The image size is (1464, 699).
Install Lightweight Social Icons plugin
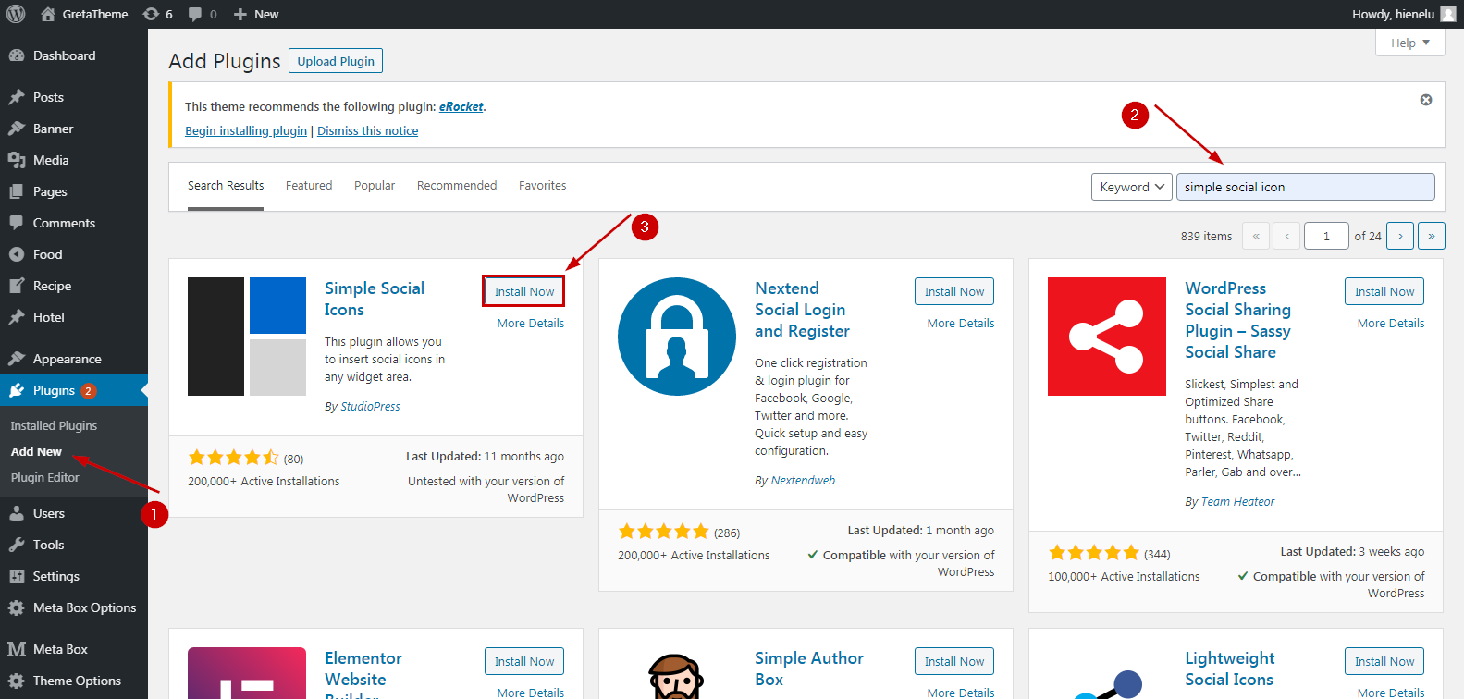point(1384,661)
